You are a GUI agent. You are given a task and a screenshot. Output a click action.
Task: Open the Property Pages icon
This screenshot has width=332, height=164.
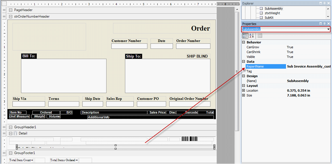pyautogui.click(x=260, y=35)
